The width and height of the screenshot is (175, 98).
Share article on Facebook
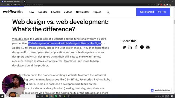pyautogui.click(x=136, y=47)
